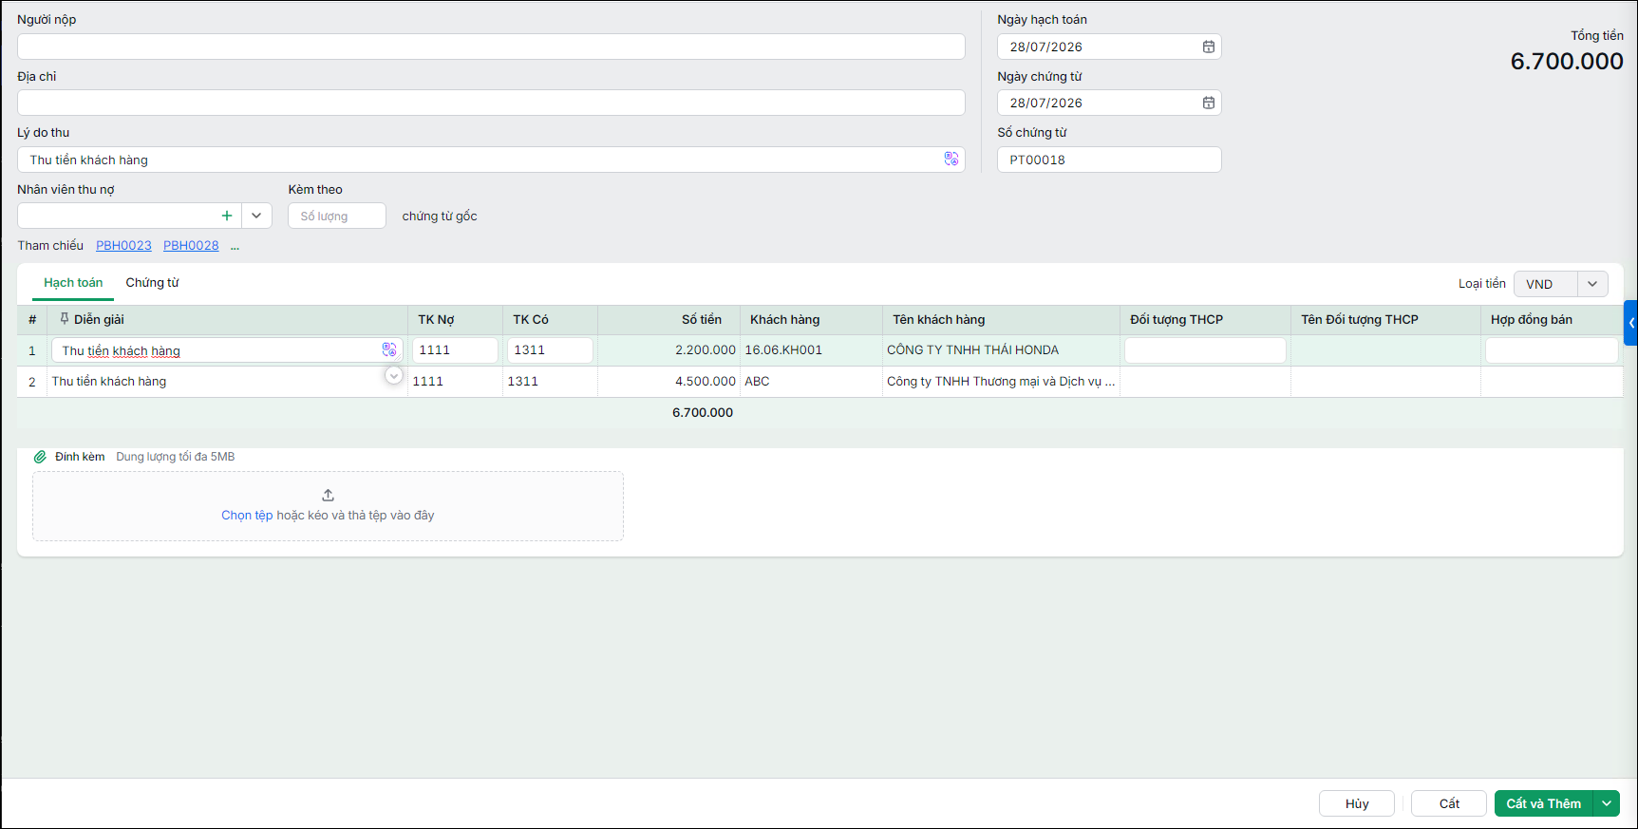Click Số tiền column header
Screen dimensions: 1638x829
point(669,320)
